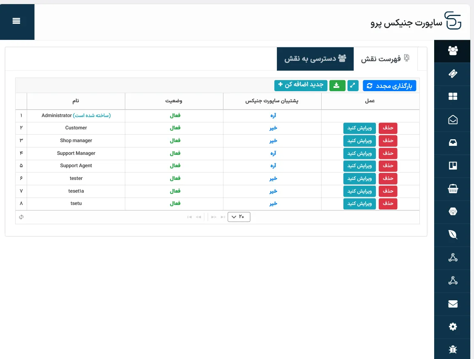Sort by the وضعیت column header
This screenshot has width=474, height=359.
[x=174, y=101]
